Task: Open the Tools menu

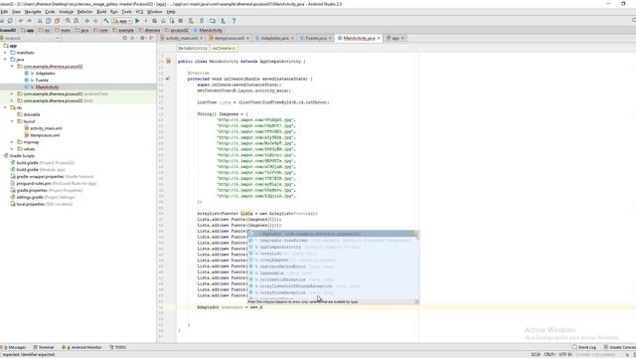Action: [x=126, y=12]
